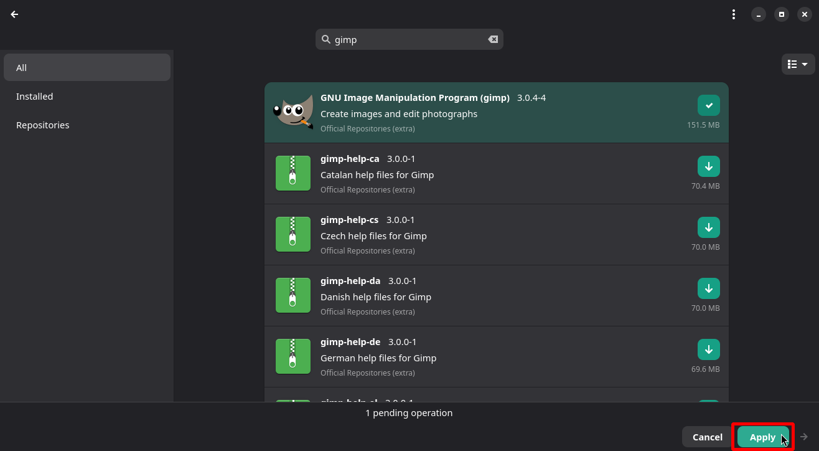Mark gimp-help-da for installation
The width and height of the screenshot is (819, 451).
[x=708, y=288]
